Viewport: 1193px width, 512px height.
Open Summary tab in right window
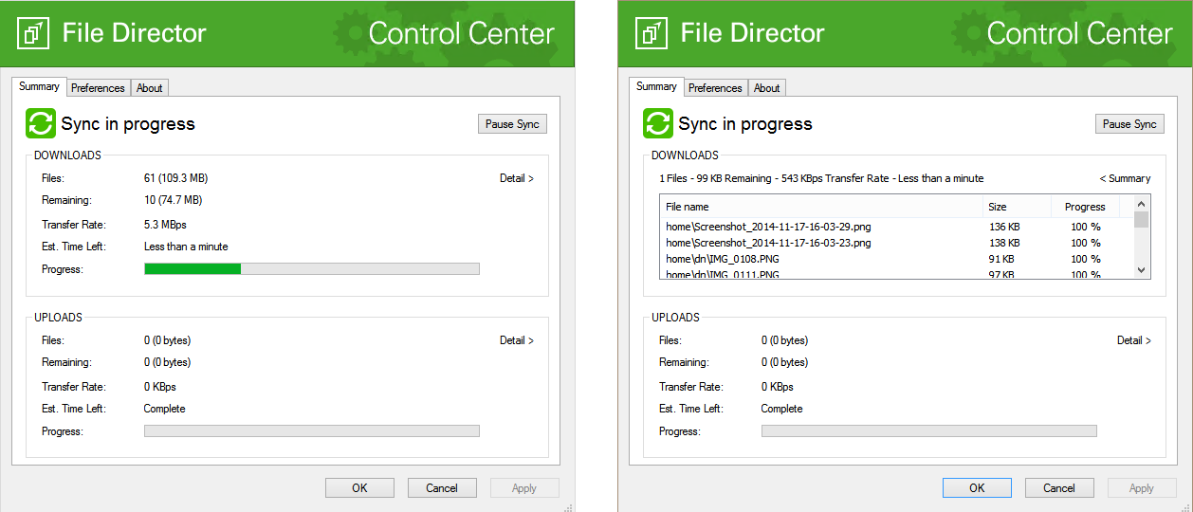[x=656, y=86]
